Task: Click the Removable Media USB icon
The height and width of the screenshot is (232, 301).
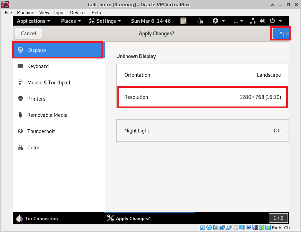Action: 20,115
